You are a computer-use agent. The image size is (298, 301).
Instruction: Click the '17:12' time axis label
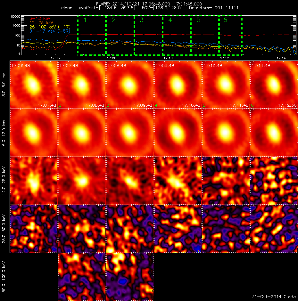click(x=225, y=58)
